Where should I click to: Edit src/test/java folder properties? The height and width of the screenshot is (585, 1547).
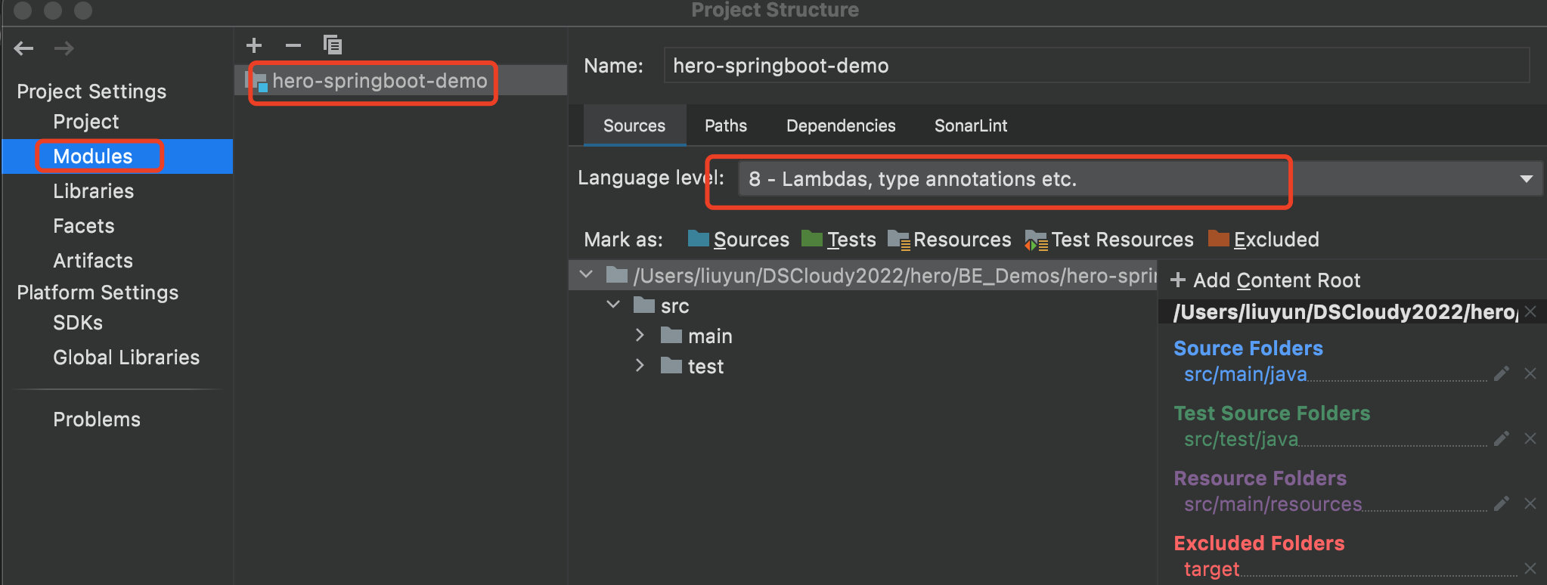[1502, 438]
